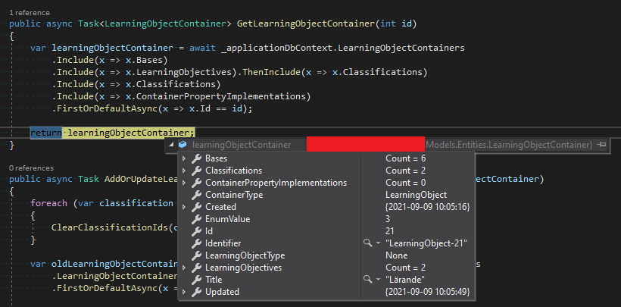The width and height of the screenshot is (621, 307).
Task: Click the wrench icon beside LearningObjectType
Action: click(x=196, y=255)
